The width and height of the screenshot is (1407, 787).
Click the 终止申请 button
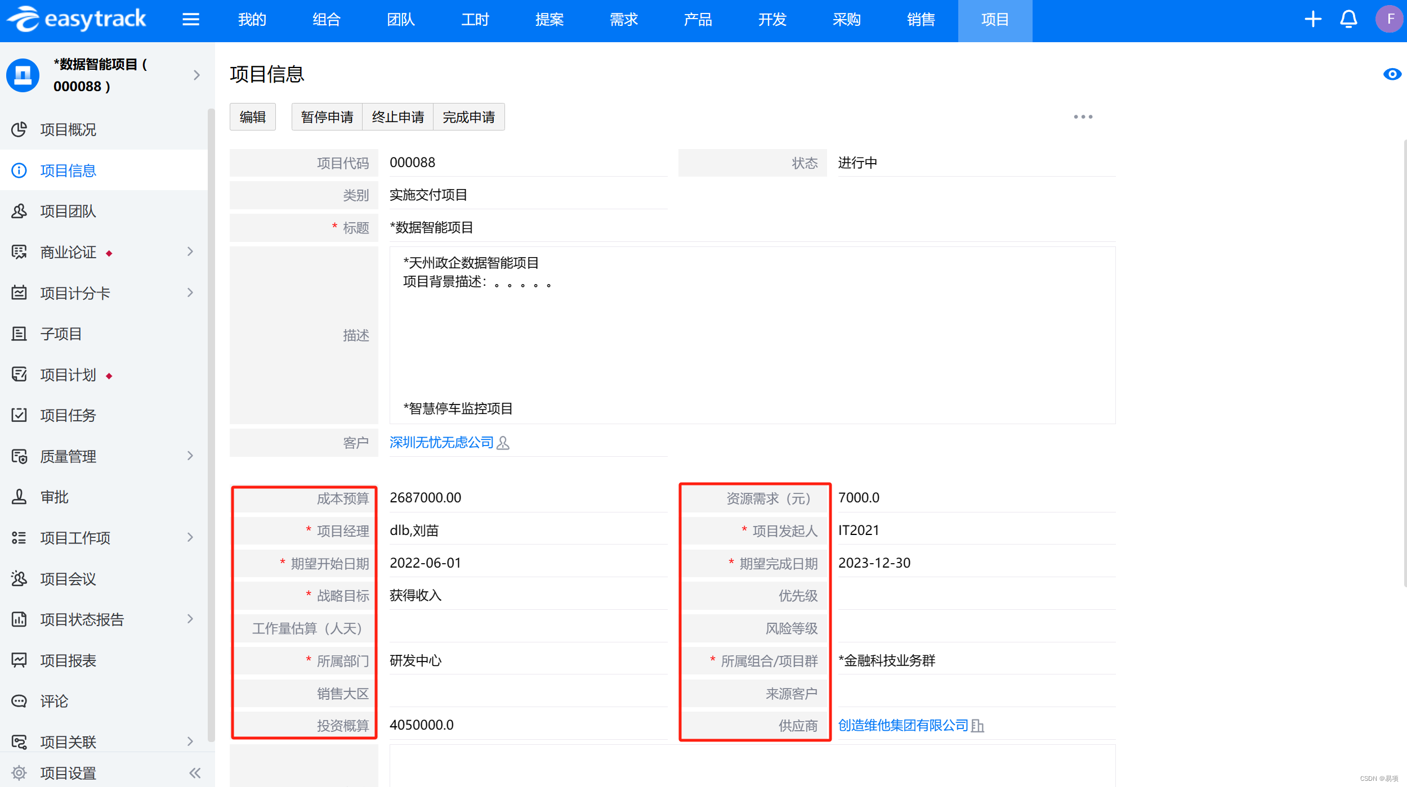click(x=398, y=117)
